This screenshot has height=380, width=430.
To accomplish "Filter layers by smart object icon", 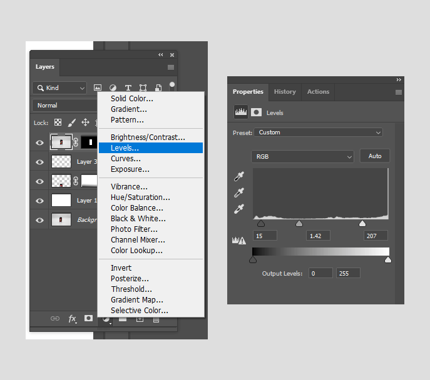I will [x=158, y=87].
